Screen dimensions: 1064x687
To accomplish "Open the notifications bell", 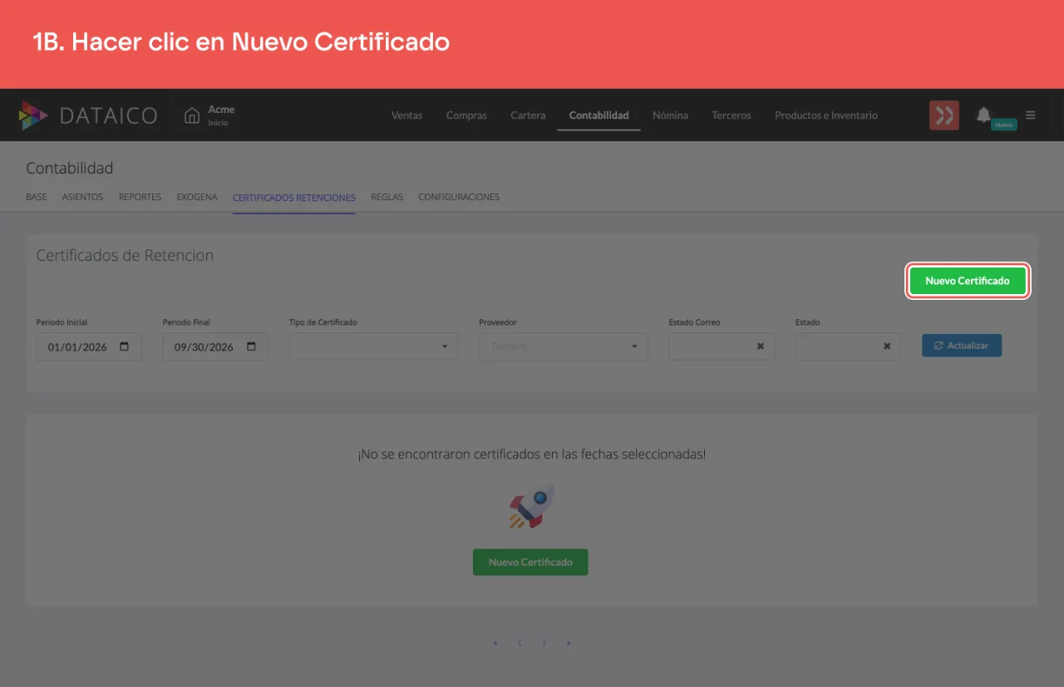I will (x=983, y=115).
